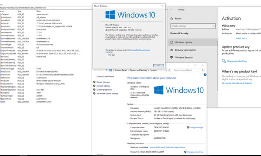Click shield icon next to System protection

coord(94,90)
